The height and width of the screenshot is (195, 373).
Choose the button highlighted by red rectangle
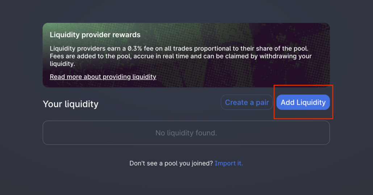[303, 102]
